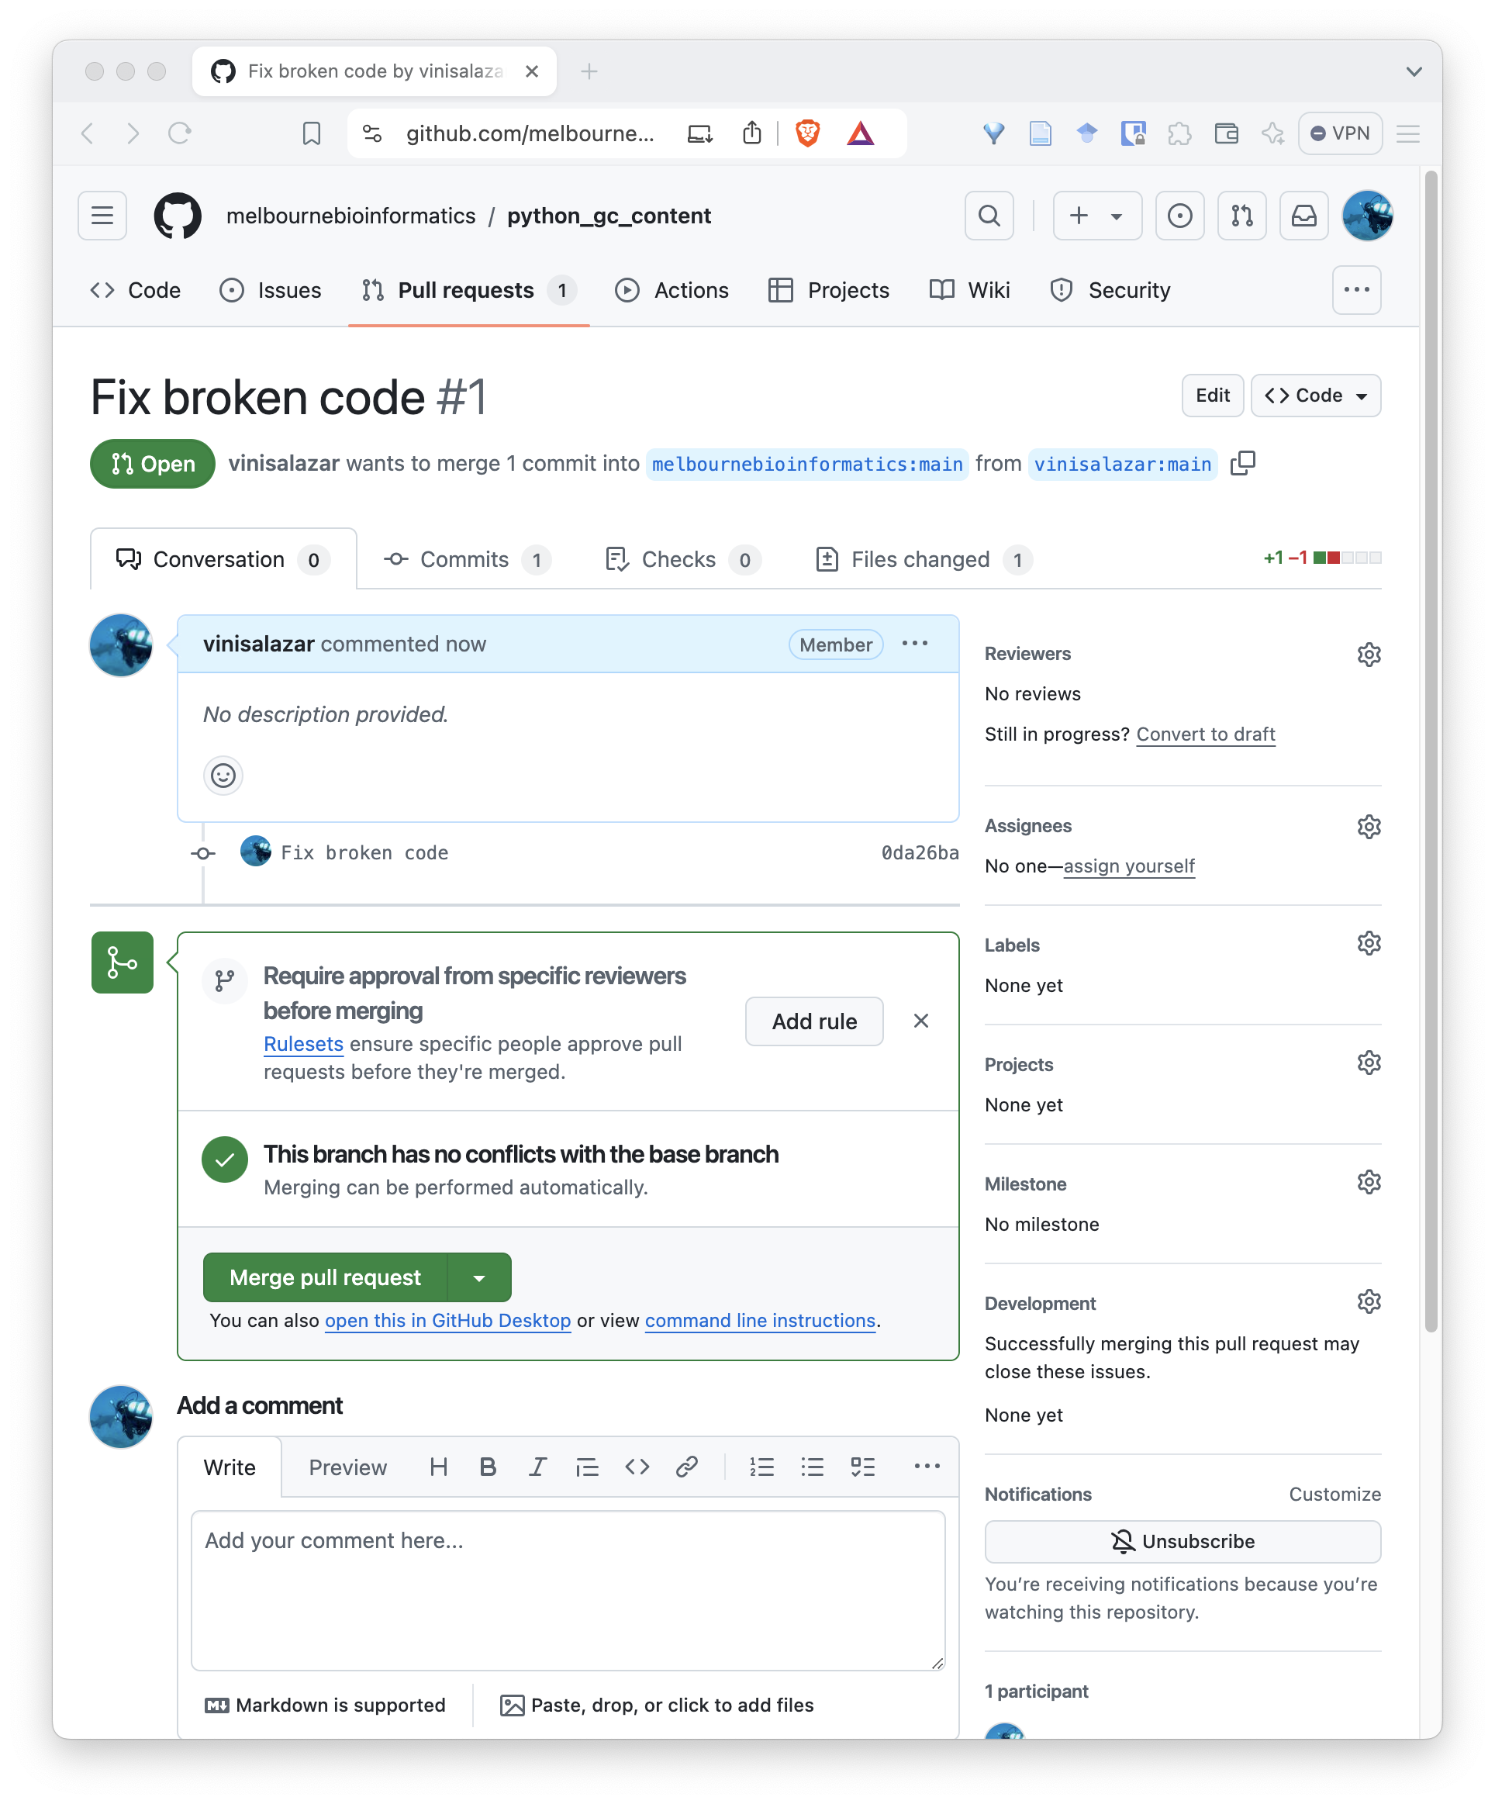Insert a link in comment toolbar
This screenshot has height=1804, width=1495.
coord(686,1467)
